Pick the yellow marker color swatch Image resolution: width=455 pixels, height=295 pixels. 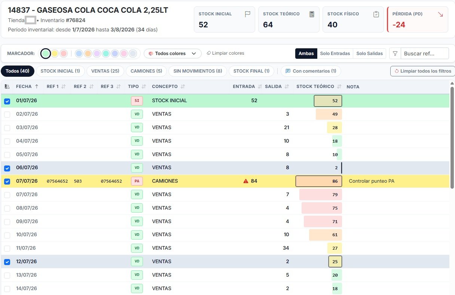tap(55, 54)
